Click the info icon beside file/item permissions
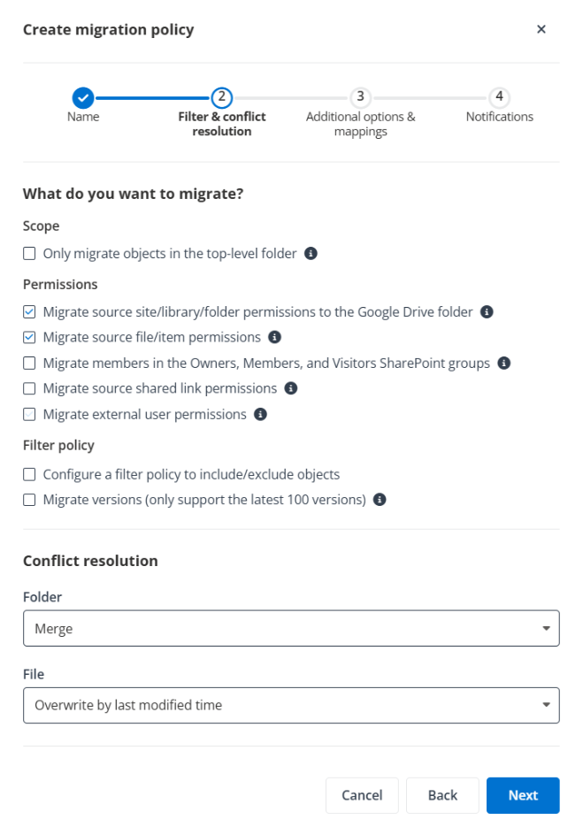This screenshot has width=583, height=827. 274,337
